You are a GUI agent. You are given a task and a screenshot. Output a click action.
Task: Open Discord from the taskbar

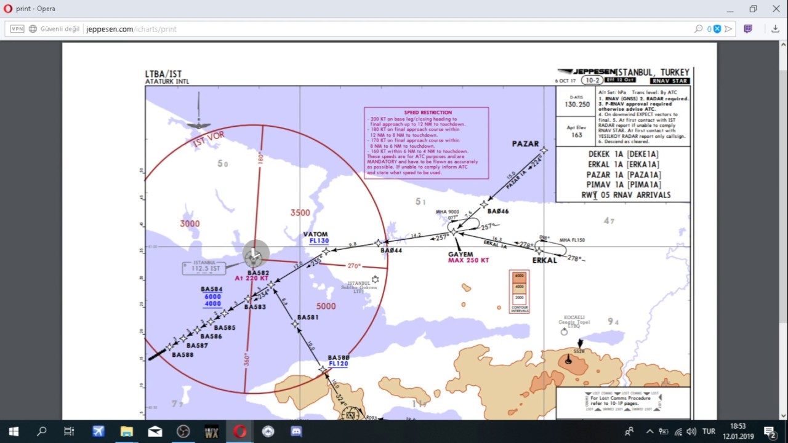[296, 431]
